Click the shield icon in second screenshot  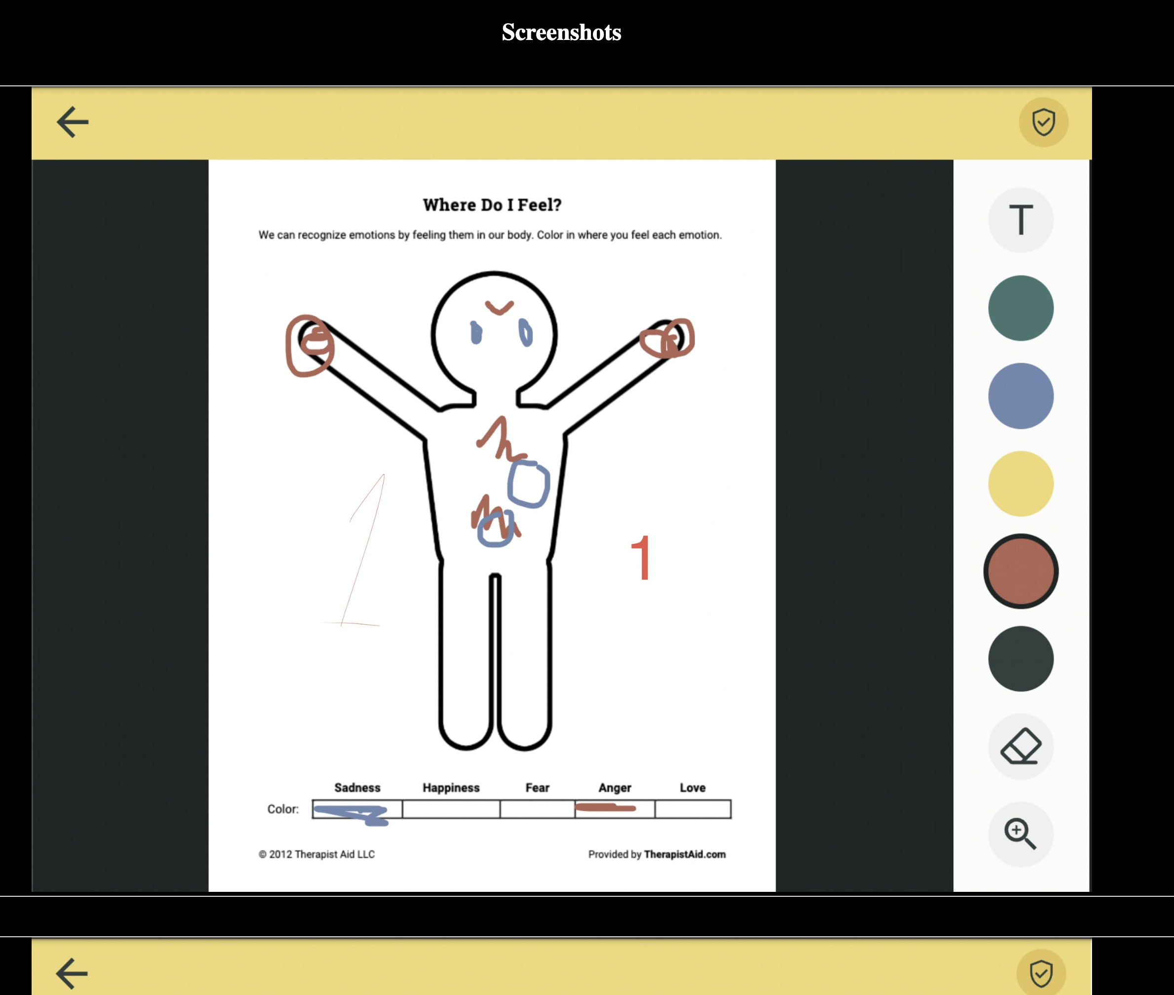(1040, 974)
